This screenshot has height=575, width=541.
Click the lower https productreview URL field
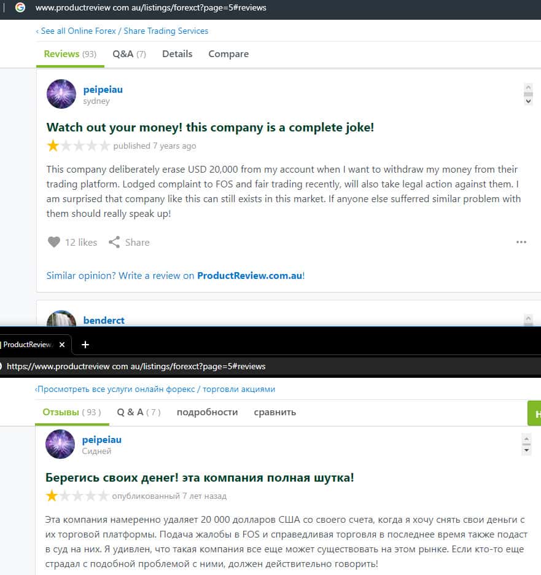(x=136, y=366)
